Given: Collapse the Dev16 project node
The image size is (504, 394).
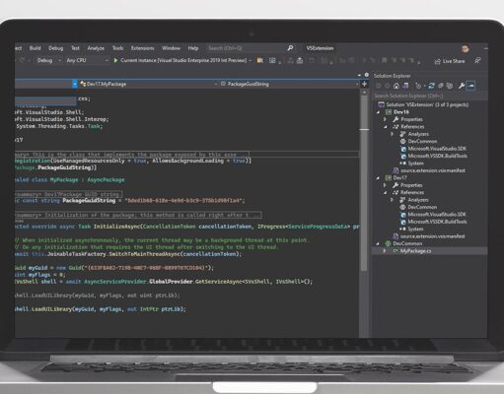Looking at the screenshot, I should pyautogui.click(x=379, y=112).
